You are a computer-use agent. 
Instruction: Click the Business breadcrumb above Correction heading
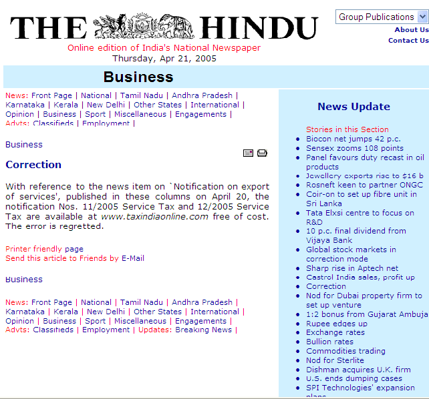coord(24,144)
